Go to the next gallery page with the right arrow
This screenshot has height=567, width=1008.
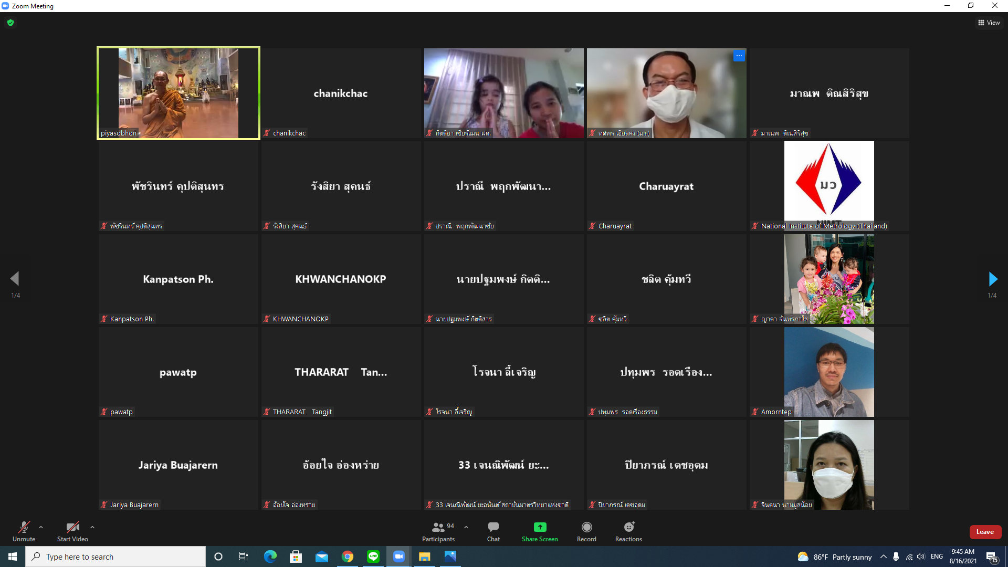(992, 279)
